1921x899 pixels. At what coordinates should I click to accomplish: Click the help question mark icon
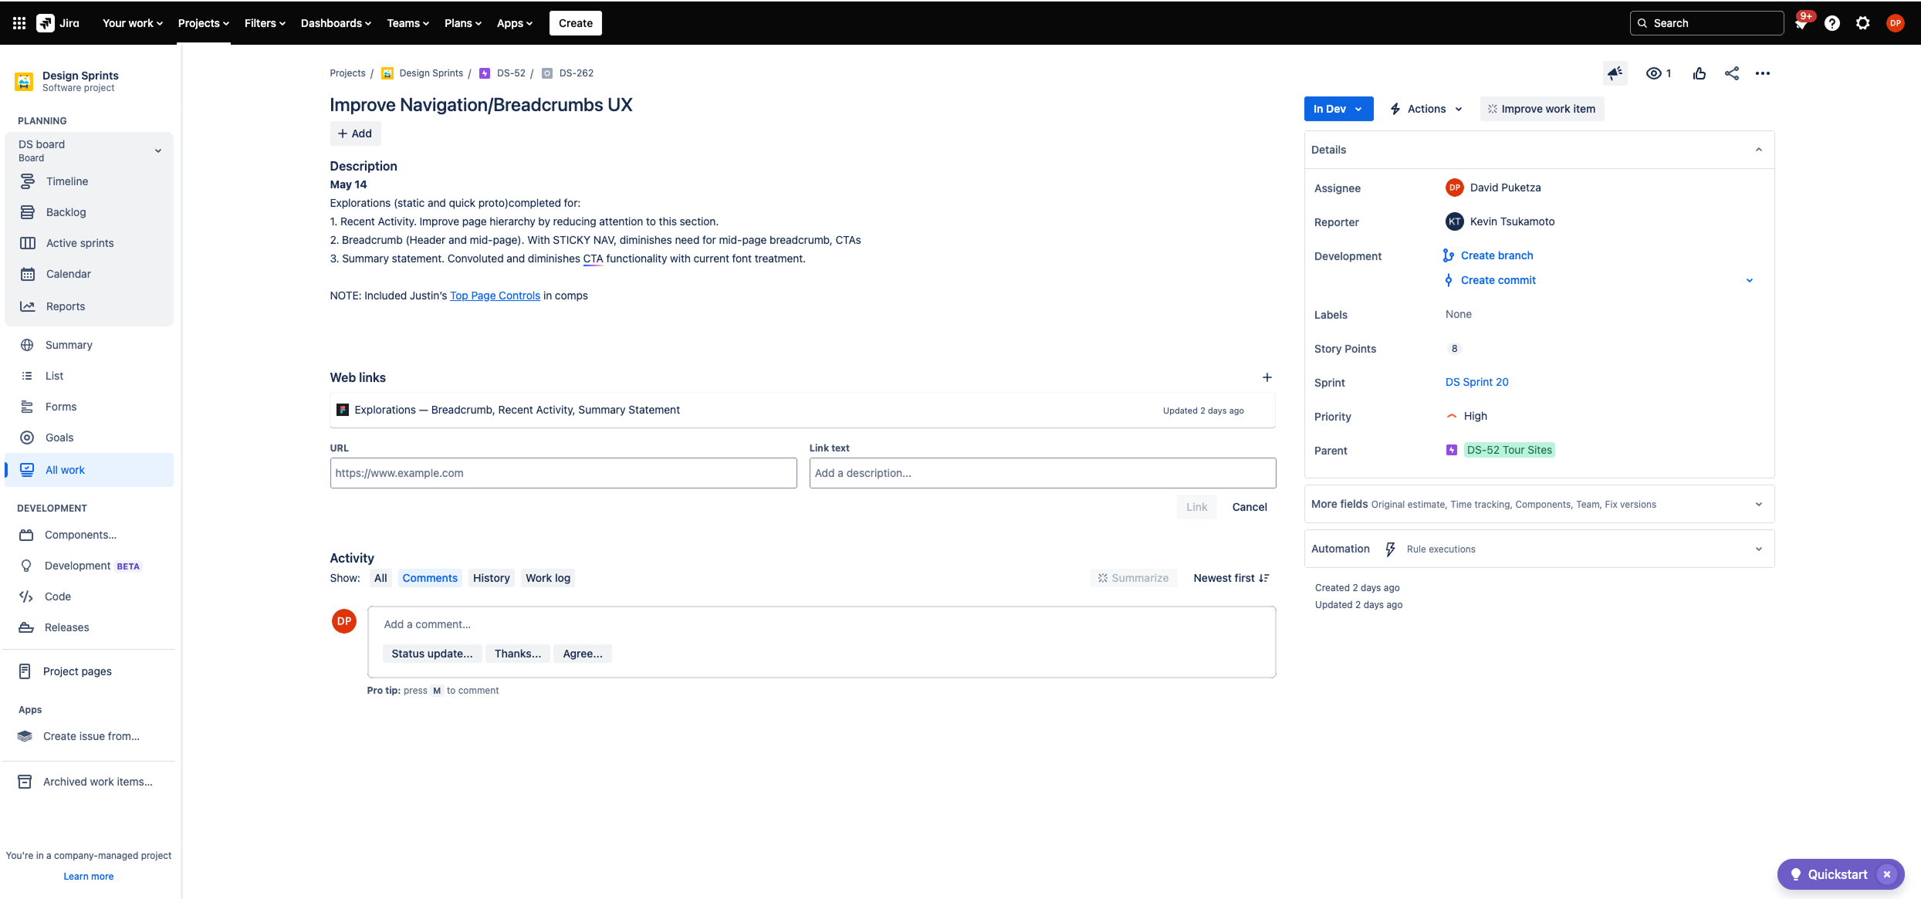click(1832, 23)
